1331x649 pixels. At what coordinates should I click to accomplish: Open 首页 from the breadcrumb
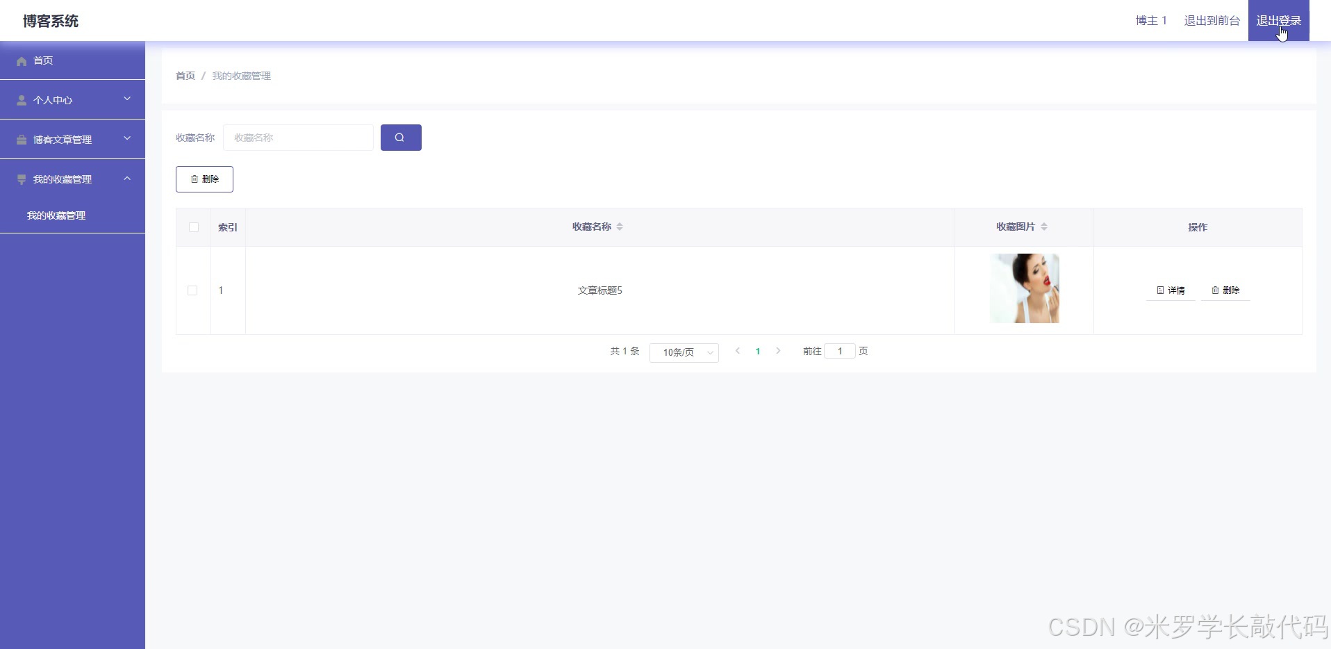(x=185, y=76)
